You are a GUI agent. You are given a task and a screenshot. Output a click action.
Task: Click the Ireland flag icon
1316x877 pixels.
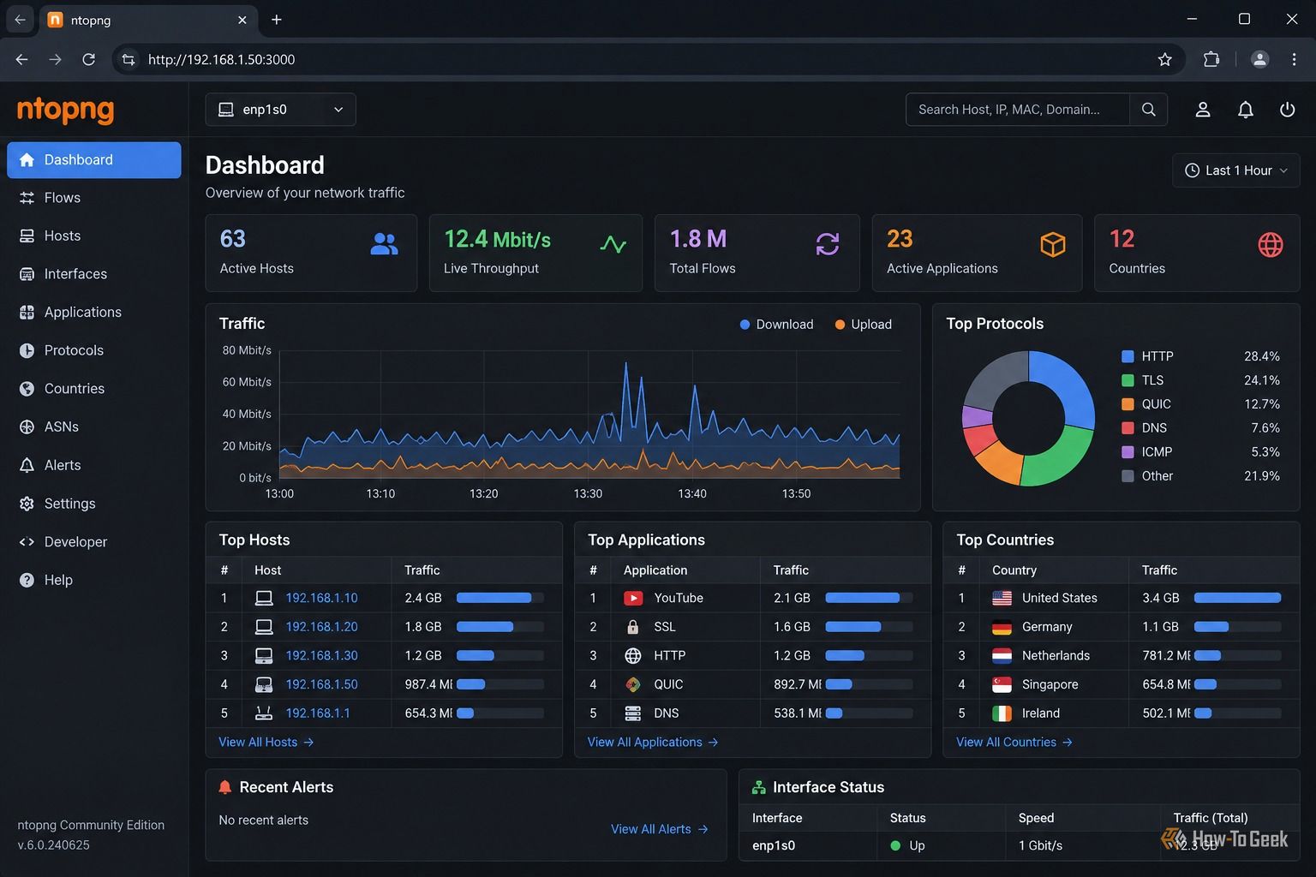pyautogui.click(x=1002, y=713)
